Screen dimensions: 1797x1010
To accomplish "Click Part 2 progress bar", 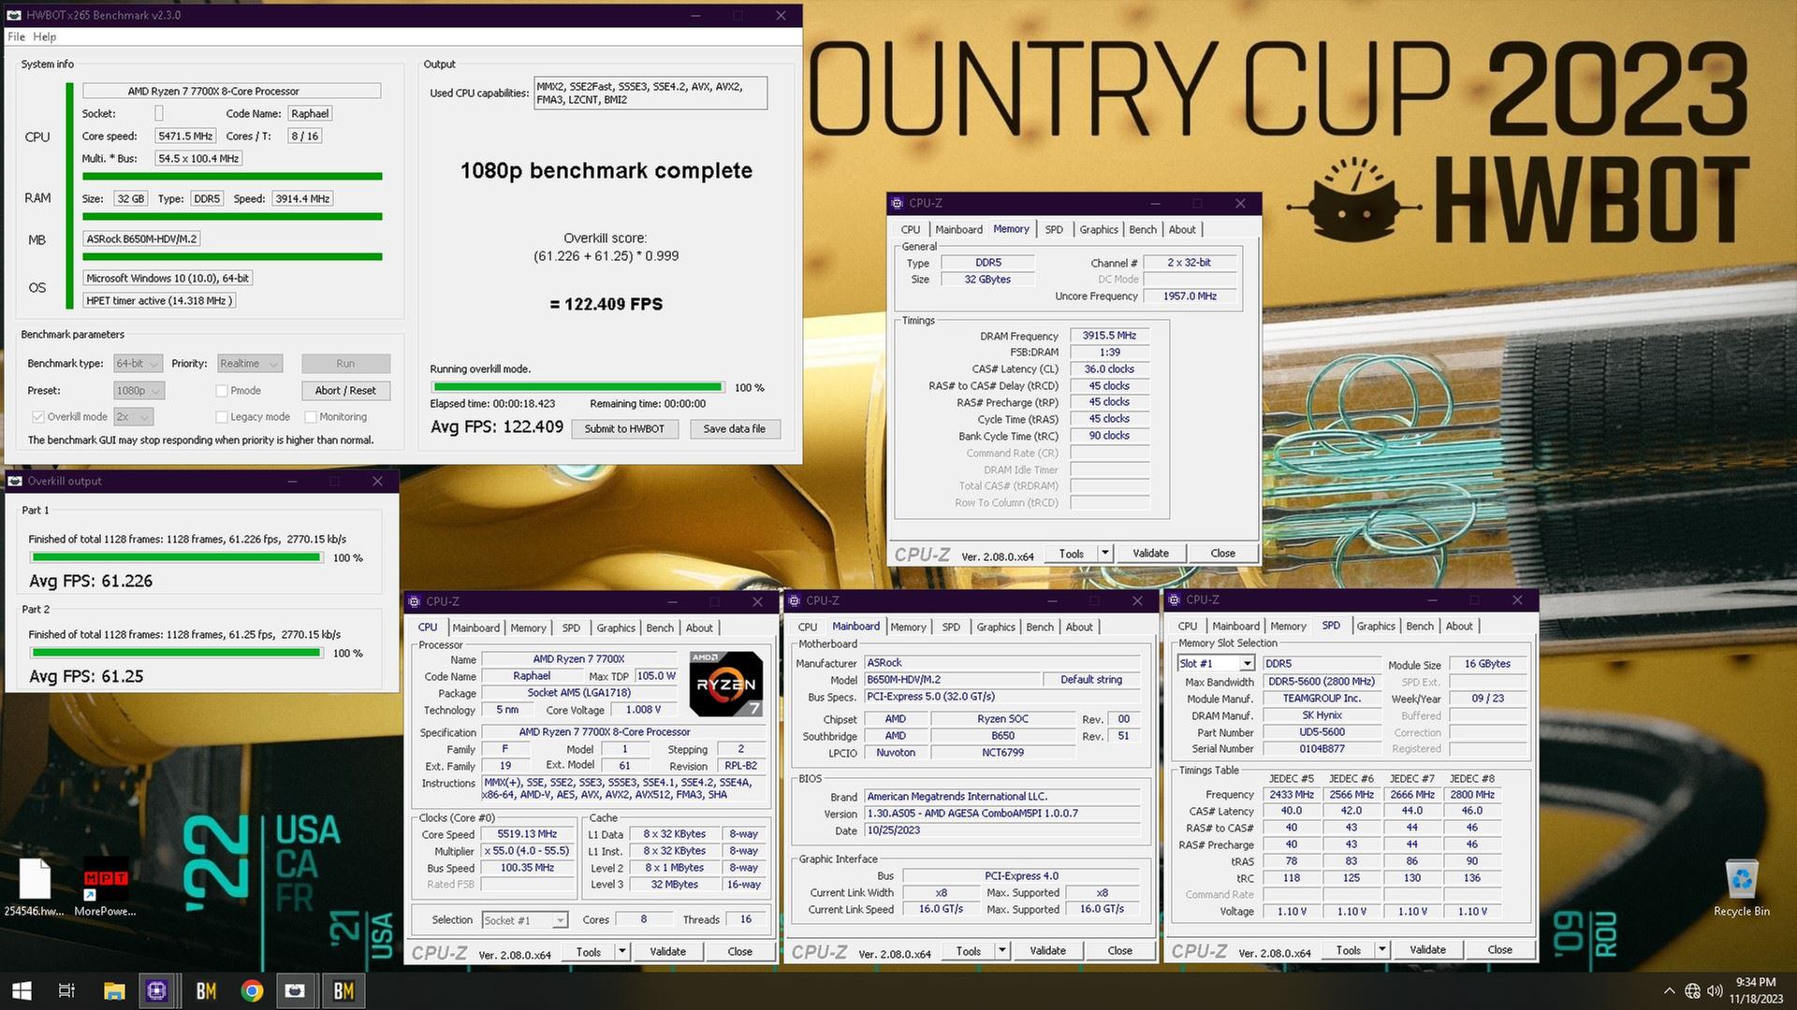I will (x=177, y=653).
